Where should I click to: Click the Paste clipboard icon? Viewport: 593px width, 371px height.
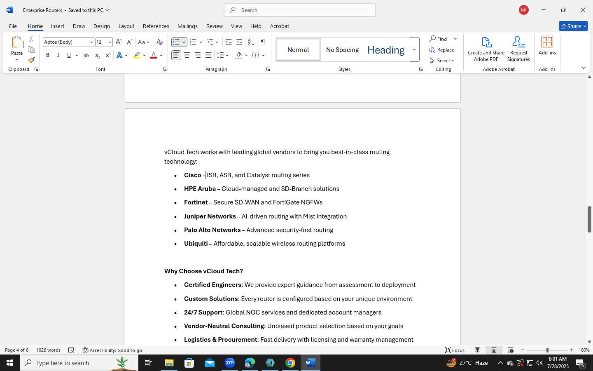pyautogui.click(x=17, y=43)
